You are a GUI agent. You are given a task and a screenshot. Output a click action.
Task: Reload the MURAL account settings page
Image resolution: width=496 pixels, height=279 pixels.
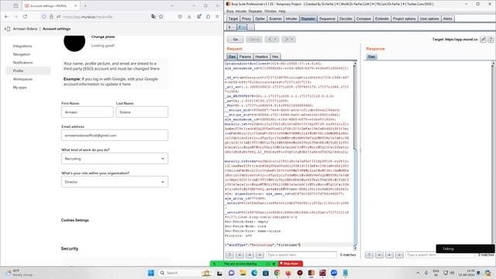click(25, 16)
